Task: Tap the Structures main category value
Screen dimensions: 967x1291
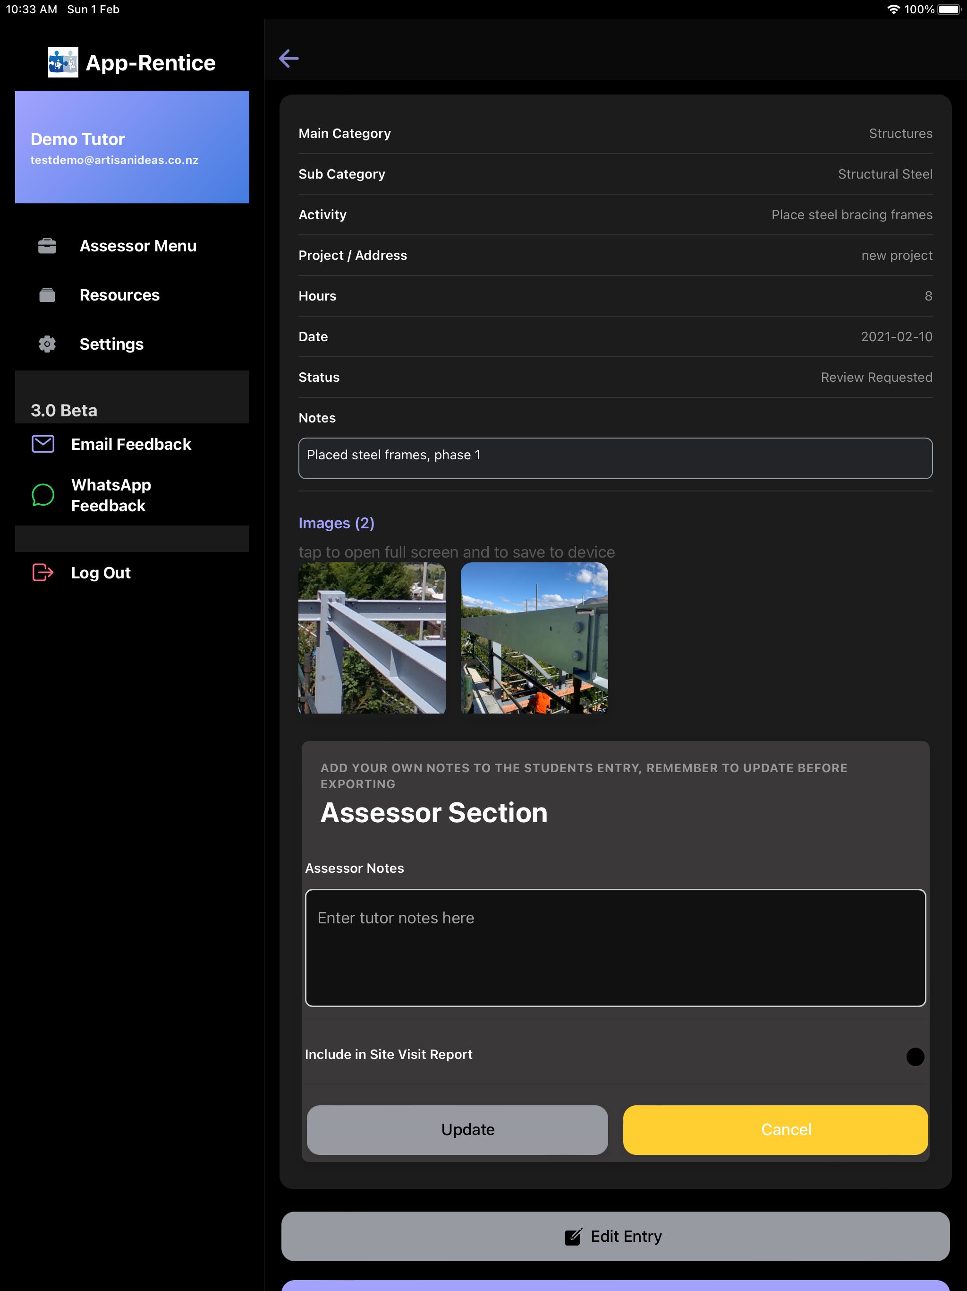Action: click(900, 134)
